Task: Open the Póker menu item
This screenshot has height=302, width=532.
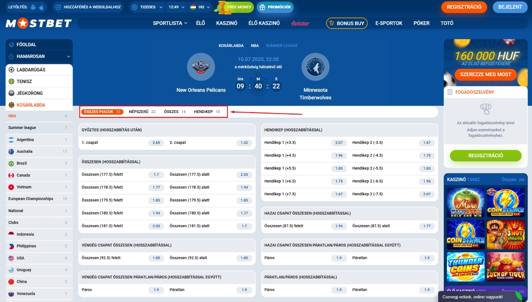Action: tap(421, 23)
